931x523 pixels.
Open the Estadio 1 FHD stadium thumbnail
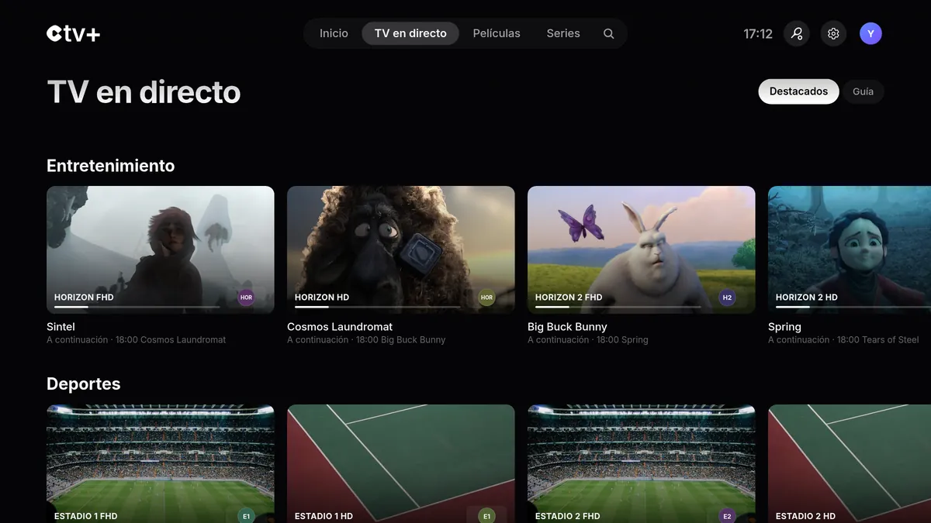tap(161, 463)
